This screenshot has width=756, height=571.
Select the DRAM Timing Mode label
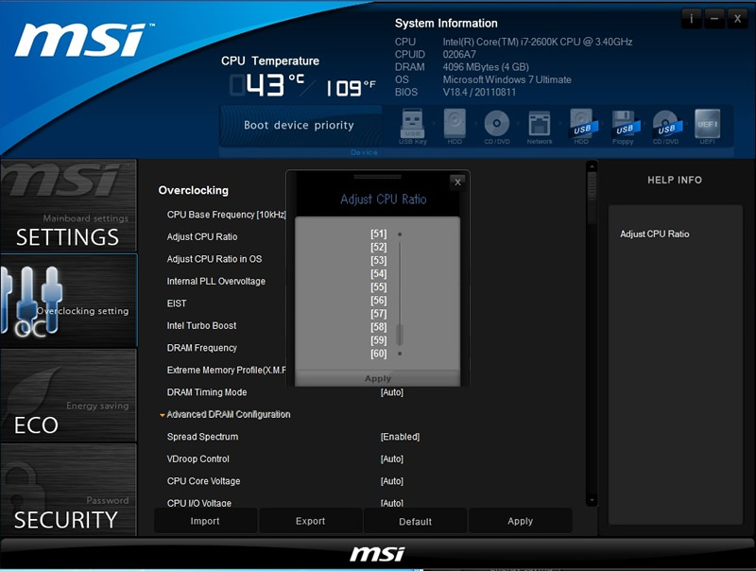[x=207, y=392]
